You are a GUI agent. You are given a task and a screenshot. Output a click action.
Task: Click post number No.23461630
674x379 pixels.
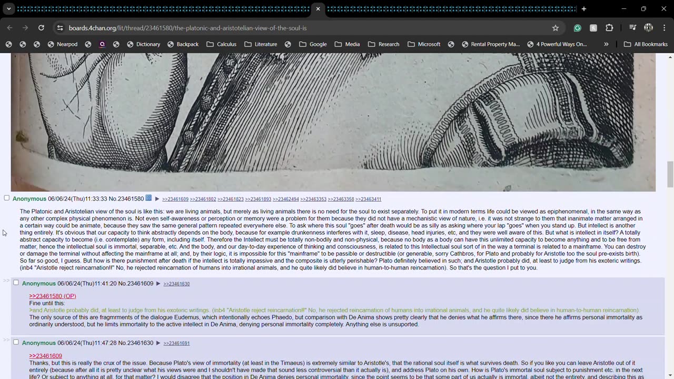(136, 343)
